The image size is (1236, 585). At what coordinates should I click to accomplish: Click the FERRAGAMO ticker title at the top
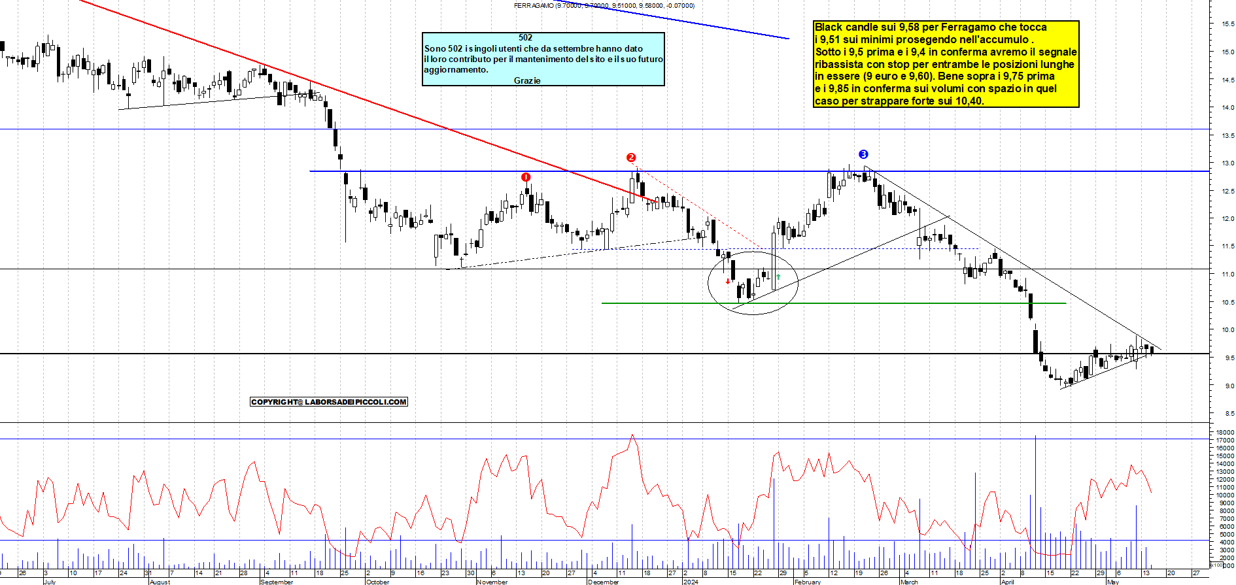(604, 5)
